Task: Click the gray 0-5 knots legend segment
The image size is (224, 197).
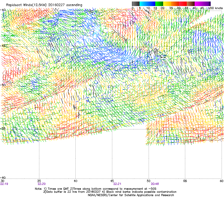Action: tap(136, 4)
